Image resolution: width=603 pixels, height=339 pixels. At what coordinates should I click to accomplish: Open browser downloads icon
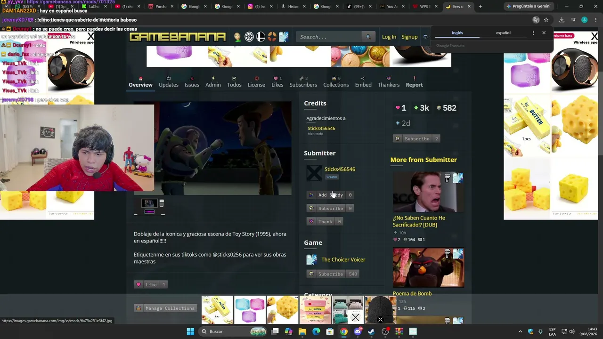(562, 20)
